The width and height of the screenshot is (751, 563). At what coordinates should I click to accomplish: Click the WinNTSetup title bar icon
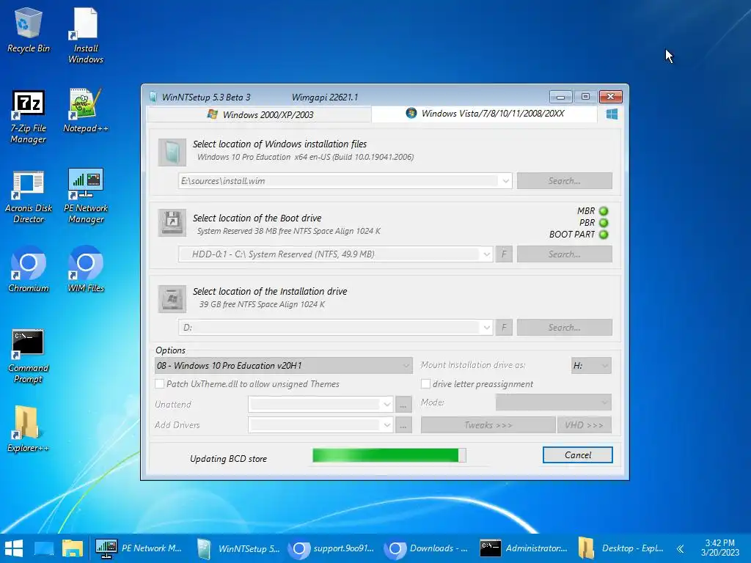coord(153,97)
